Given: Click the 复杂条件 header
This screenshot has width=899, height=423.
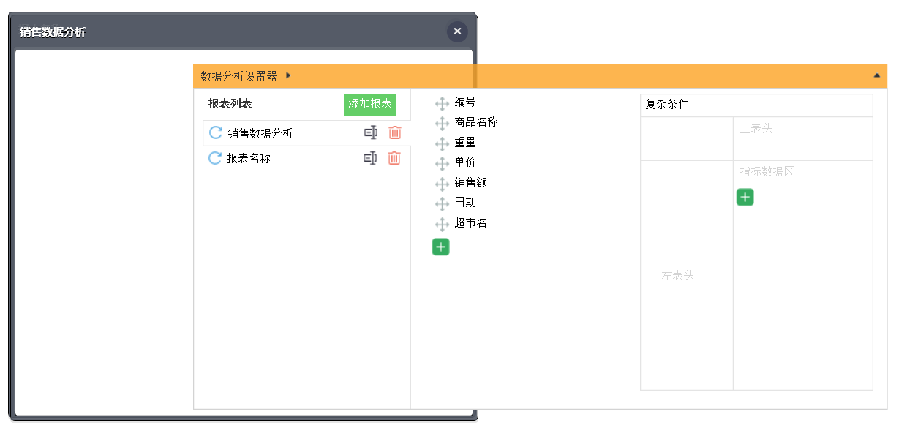Looking at the screenshot, I should click(756, 105).
